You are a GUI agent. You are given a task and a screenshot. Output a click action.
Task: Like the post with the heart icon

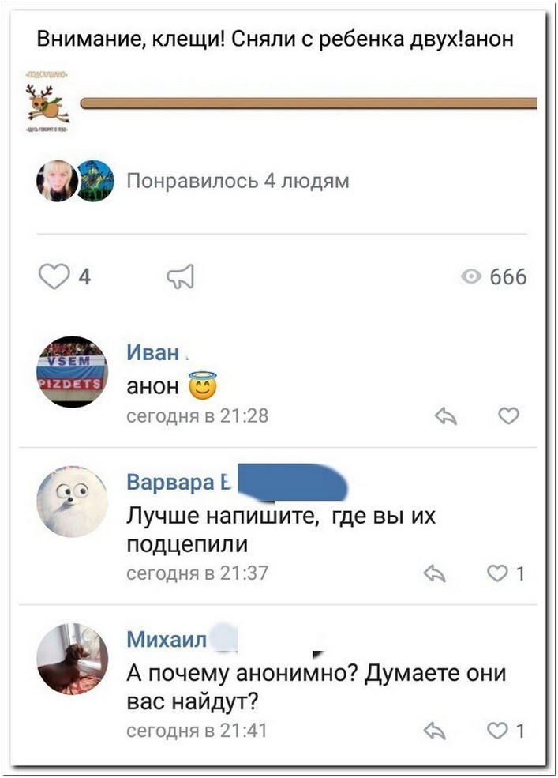[54, 276]
